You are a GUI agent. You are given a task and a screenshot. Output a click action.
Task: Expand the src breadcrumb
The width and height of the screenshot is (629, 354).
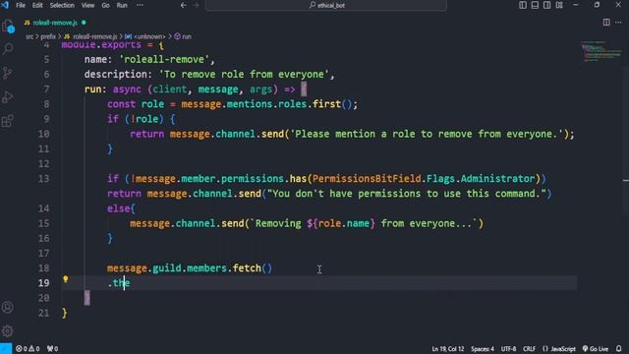click(x=29, y=36)
